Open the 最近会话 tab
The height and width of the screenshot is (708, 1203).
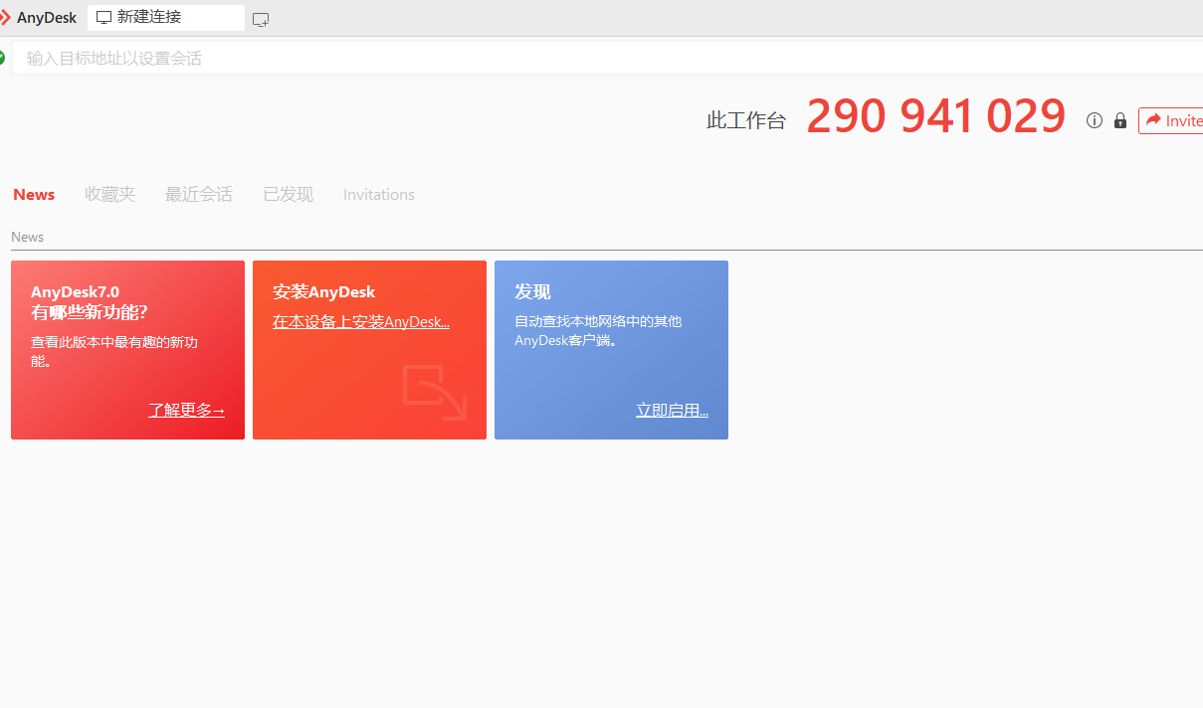(x=199, y=195)
